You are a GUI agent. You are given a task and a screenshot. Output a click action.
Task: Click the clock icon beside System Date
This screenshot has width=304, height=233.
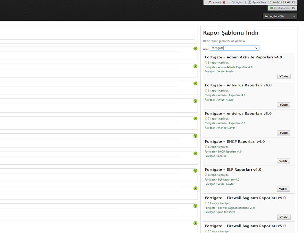[x=250, y=2]
